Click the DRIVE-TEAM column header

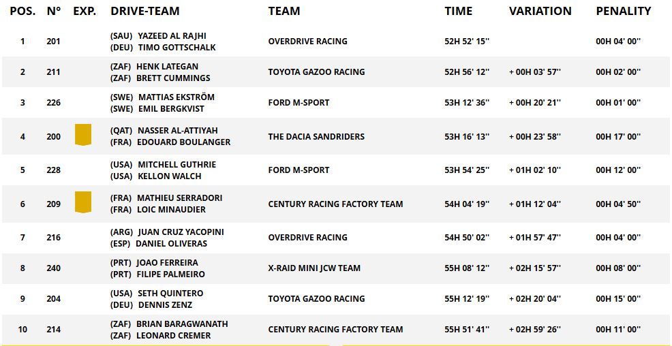[x=145, y=11]
